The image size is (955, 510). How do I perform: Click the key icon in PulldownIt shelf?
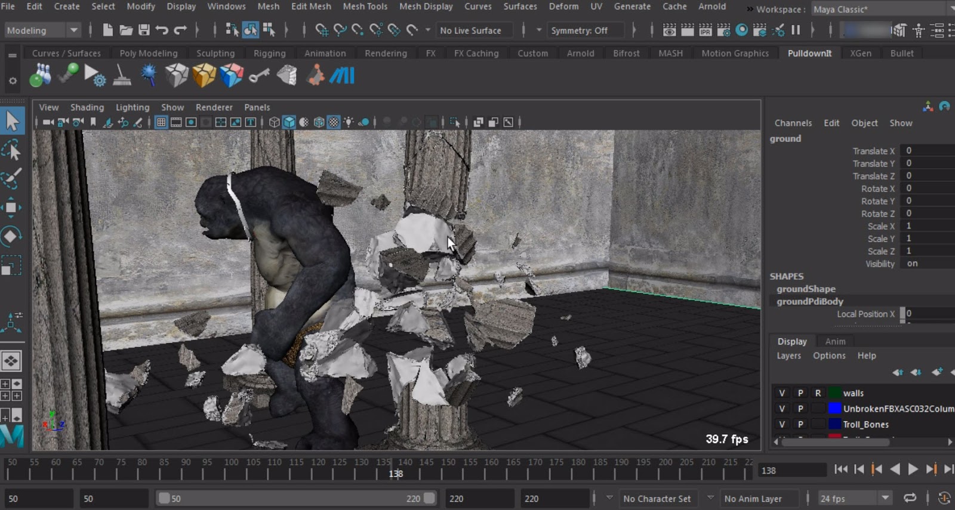(x=259, y=76)
